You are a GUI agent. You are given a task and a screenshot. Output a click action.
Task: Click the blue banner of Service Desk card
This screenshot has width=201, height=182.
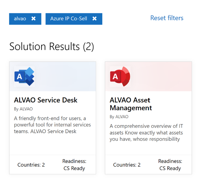pos(65,76)
